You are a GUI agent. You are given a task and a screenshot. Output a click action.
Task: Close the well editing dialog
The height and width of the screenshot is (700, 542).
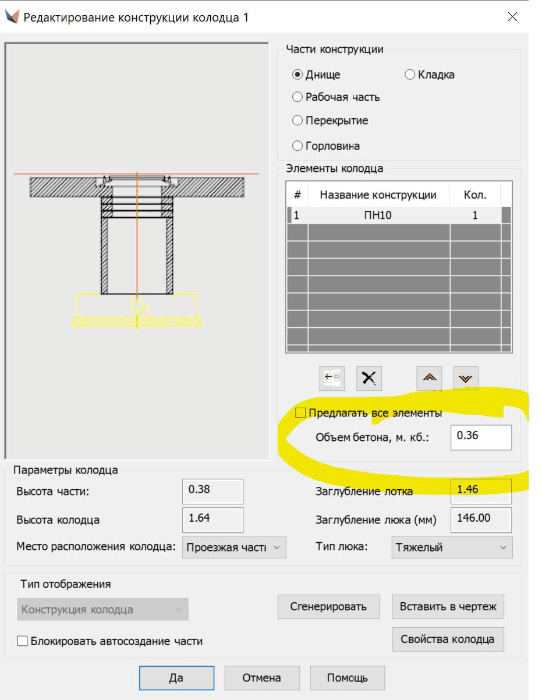tap(512, 17)
